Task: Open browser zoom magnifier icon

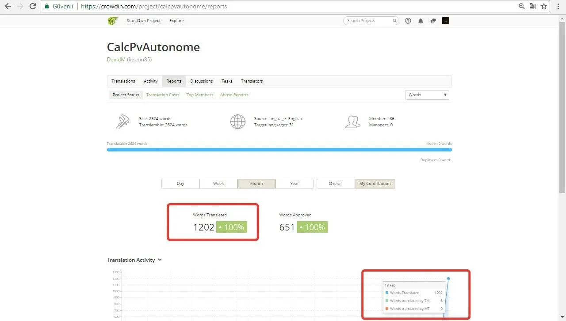Action: click(522, 7)
